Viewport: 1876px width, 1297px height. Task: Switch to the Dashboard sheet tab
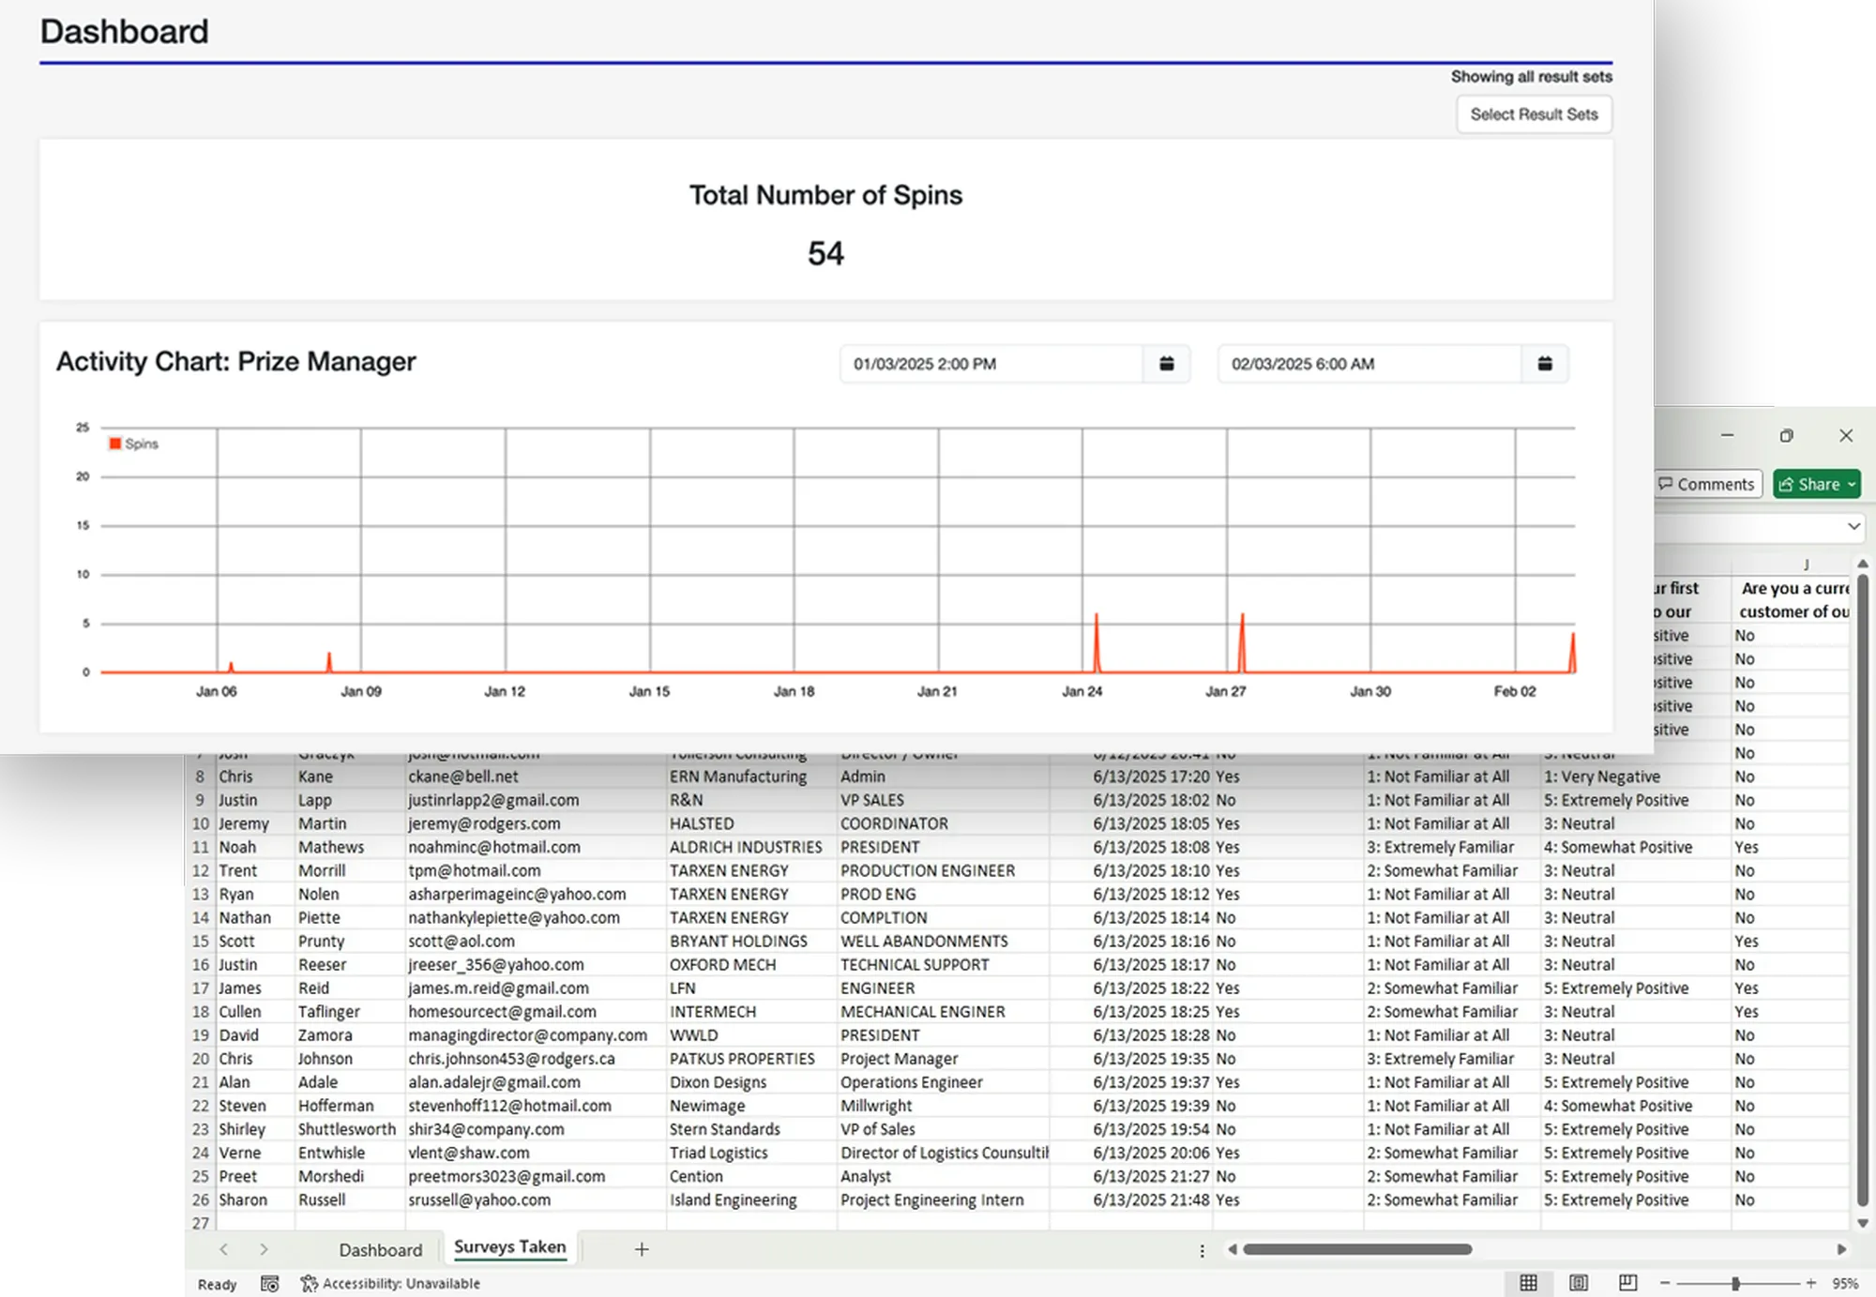coord(380,1249)
